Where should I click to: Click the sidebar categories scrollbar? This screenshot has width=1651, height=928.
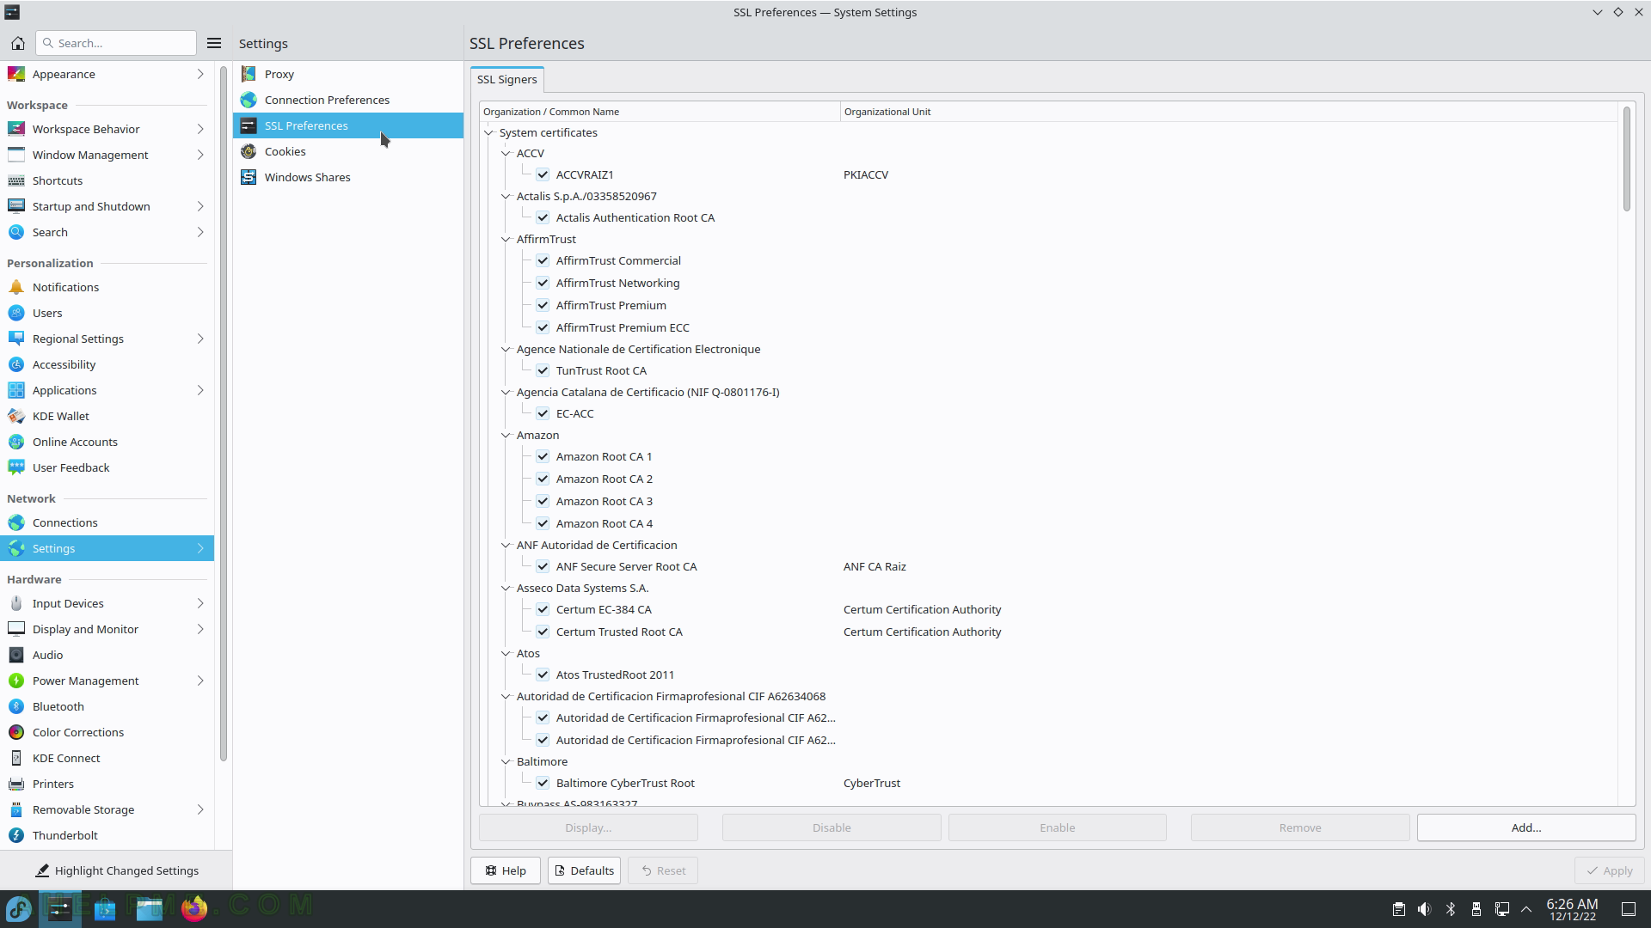[224, 412]
